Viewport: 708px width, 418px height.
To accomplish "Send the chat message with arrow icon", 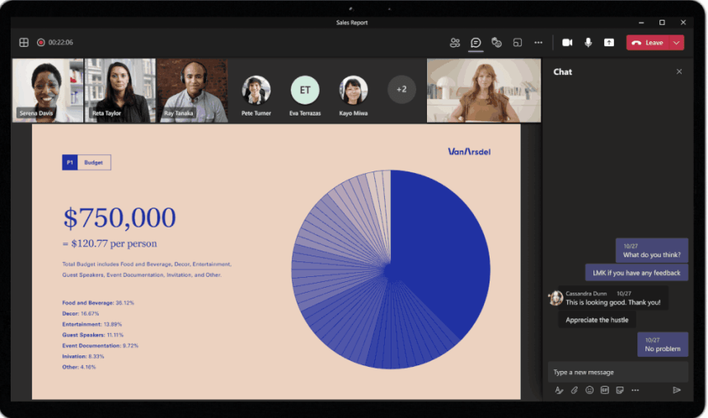I will [677, 390].
